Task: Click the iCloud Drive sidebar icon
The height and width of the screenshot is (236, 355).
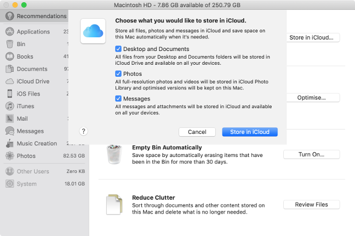Action: [x=10, y=81]
